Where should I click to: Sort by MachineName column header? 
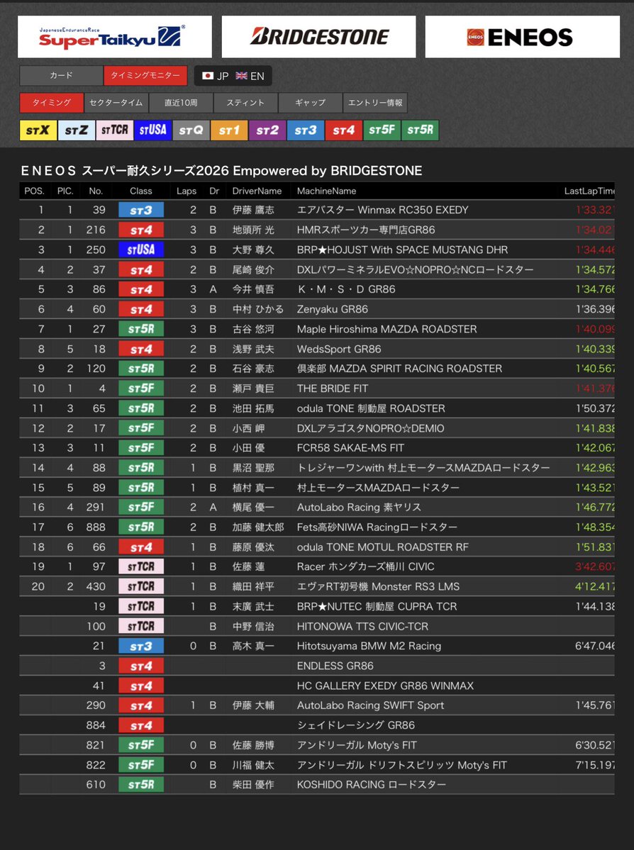pyautogui.click(x=326, y=191)
